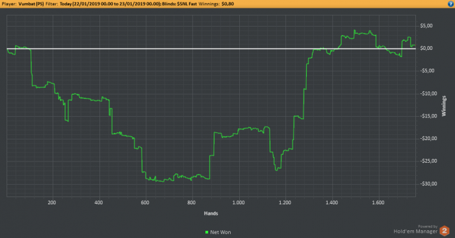455x238 pixels.
Task: Click the Hold'em Manager 2 logo badge
Action: tap(444, 231)
